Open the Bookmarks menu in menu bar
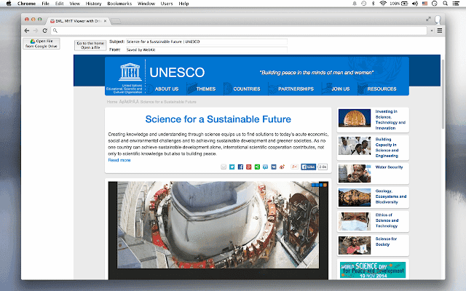 (x=119, y=4)
